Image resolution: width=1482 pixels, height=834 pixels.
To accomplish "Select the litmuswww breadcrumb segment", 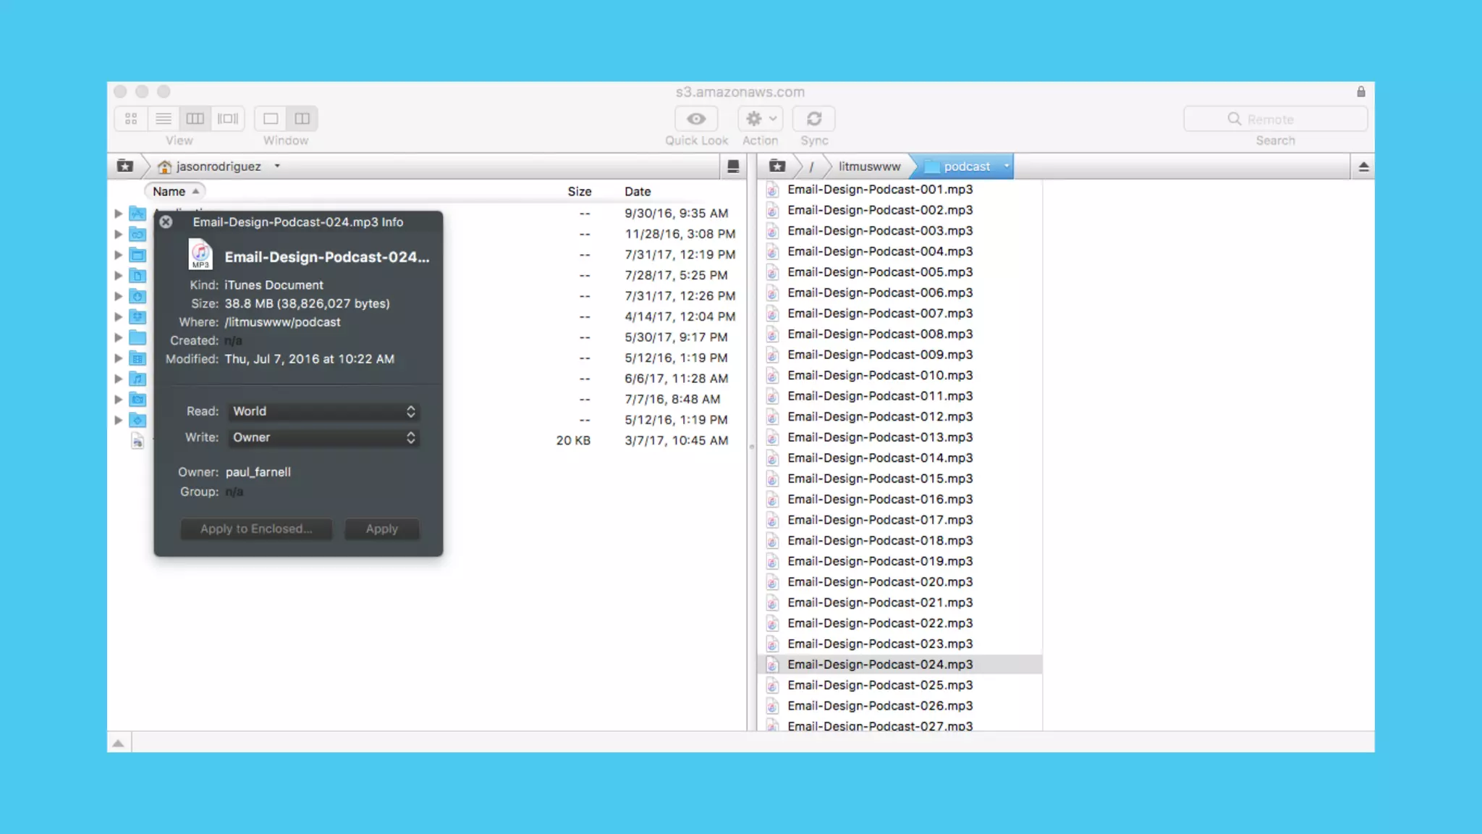I will 869,167.
